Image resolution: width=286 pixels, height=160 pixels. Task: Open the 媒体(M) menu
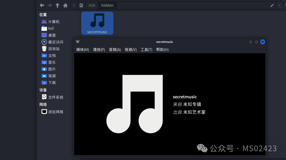83,50
